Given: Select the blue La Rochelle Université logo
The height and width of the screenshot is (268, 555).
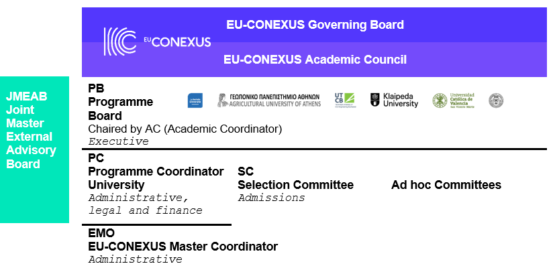Looking at the screenshot, I should [195, 100].
